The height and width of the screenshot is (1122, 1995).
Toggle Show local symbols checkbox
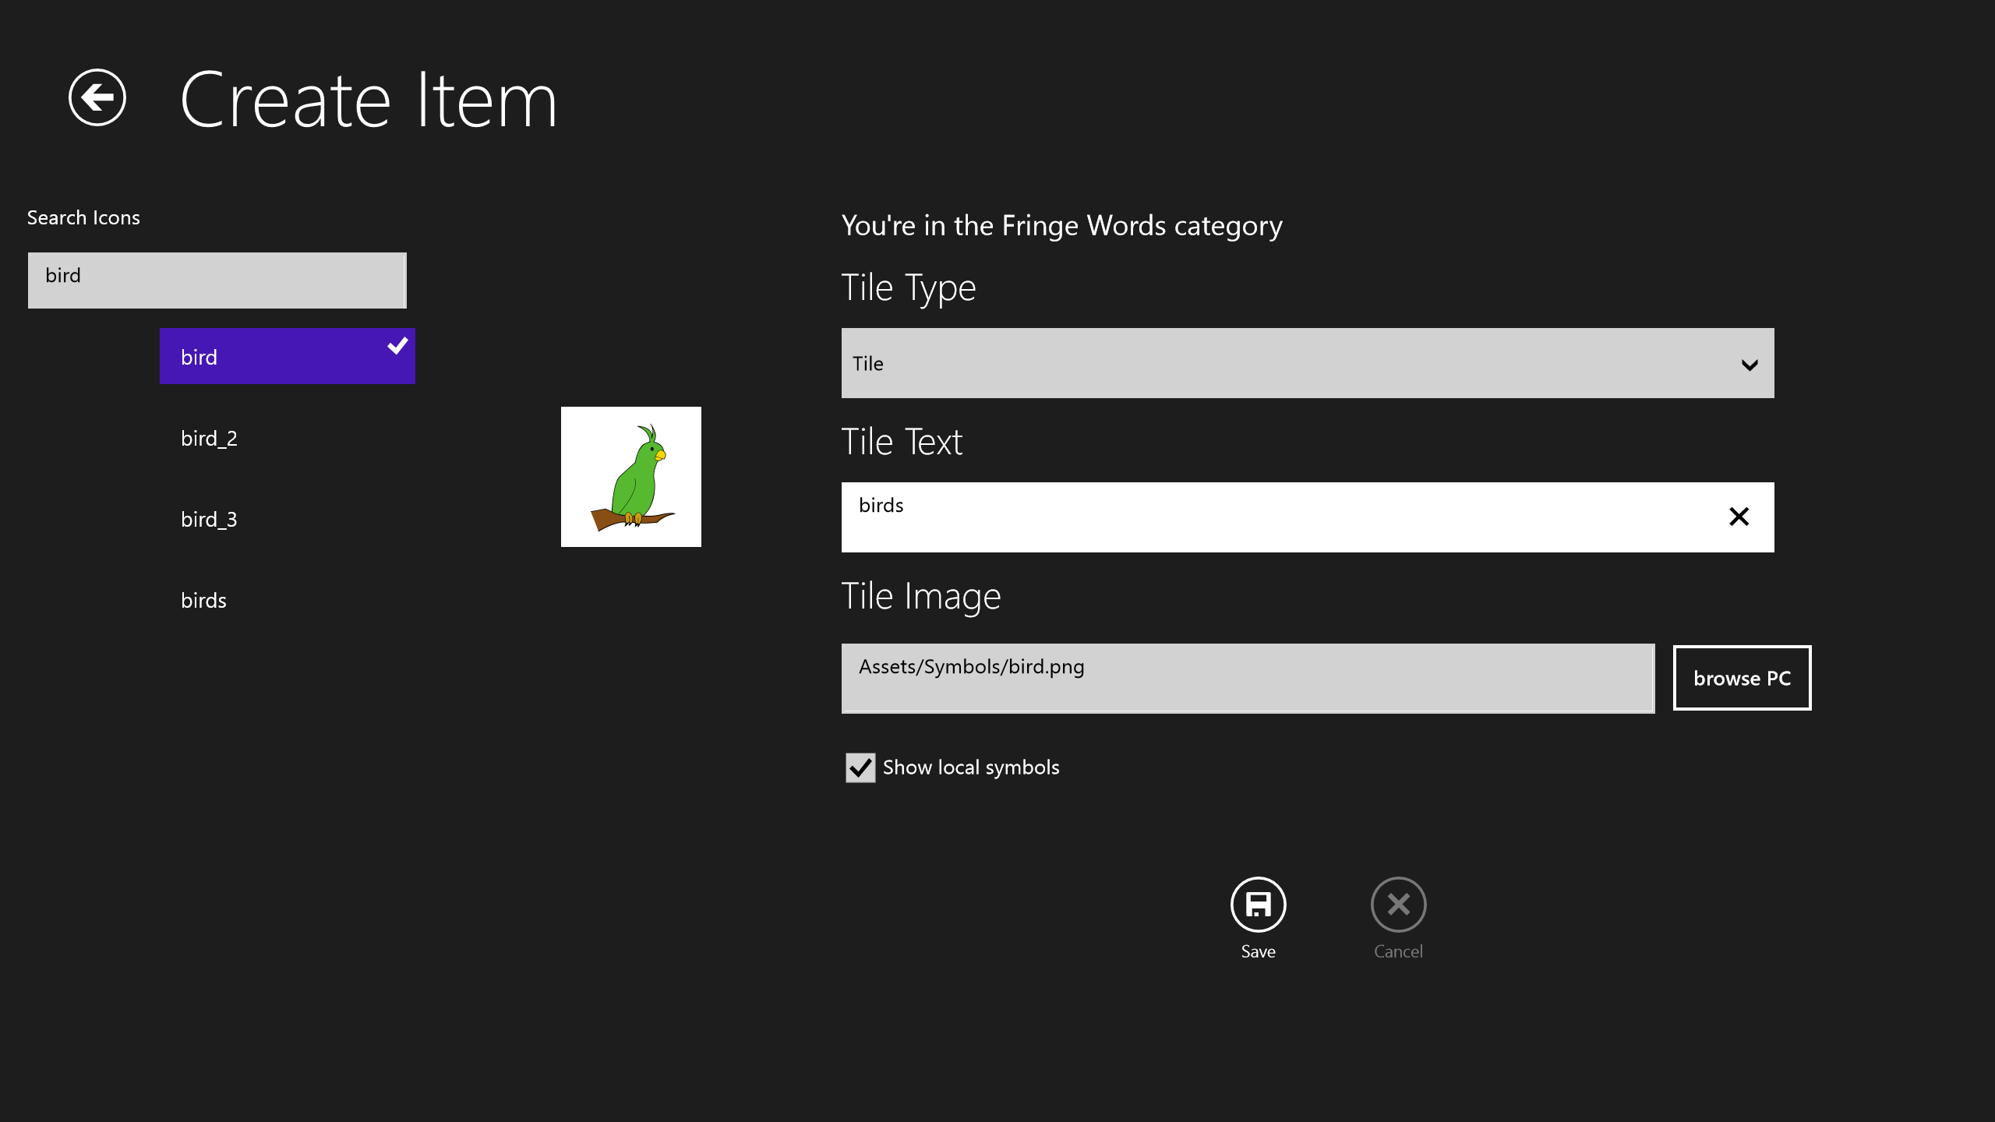pos(860,767)
